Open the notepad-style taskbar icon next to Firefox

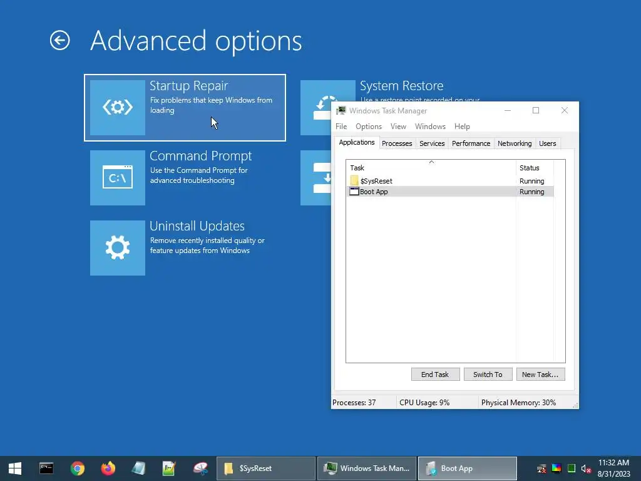pos(138,468)
